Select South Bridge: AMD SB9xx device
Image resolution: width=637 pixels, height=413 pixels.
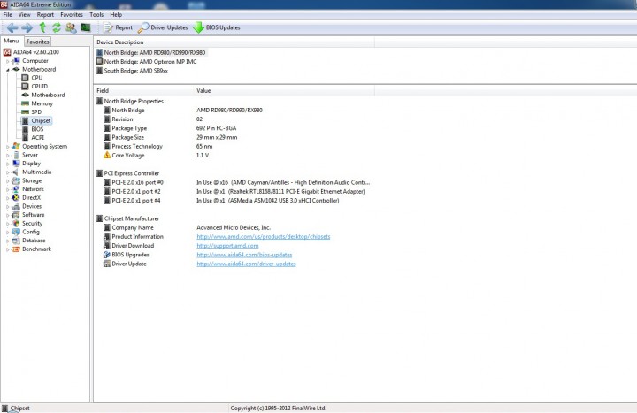point(133,70)
